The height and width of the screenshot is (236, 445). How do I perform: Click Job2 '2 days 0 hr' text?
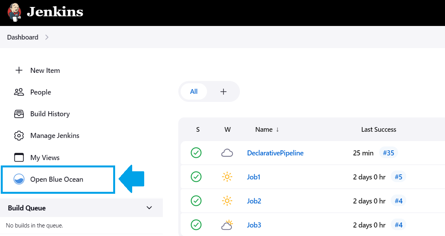(x=369, y=201)
